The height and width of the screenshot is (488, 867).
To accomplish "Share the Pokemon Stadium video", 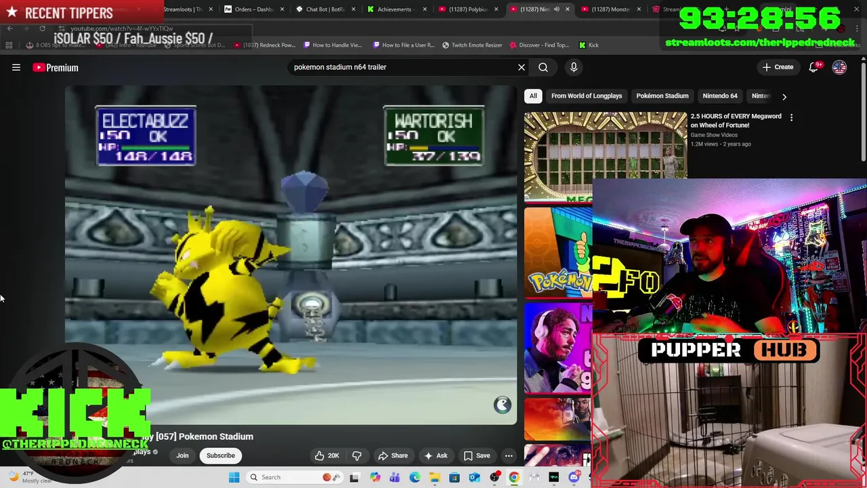I will point(393,455).
